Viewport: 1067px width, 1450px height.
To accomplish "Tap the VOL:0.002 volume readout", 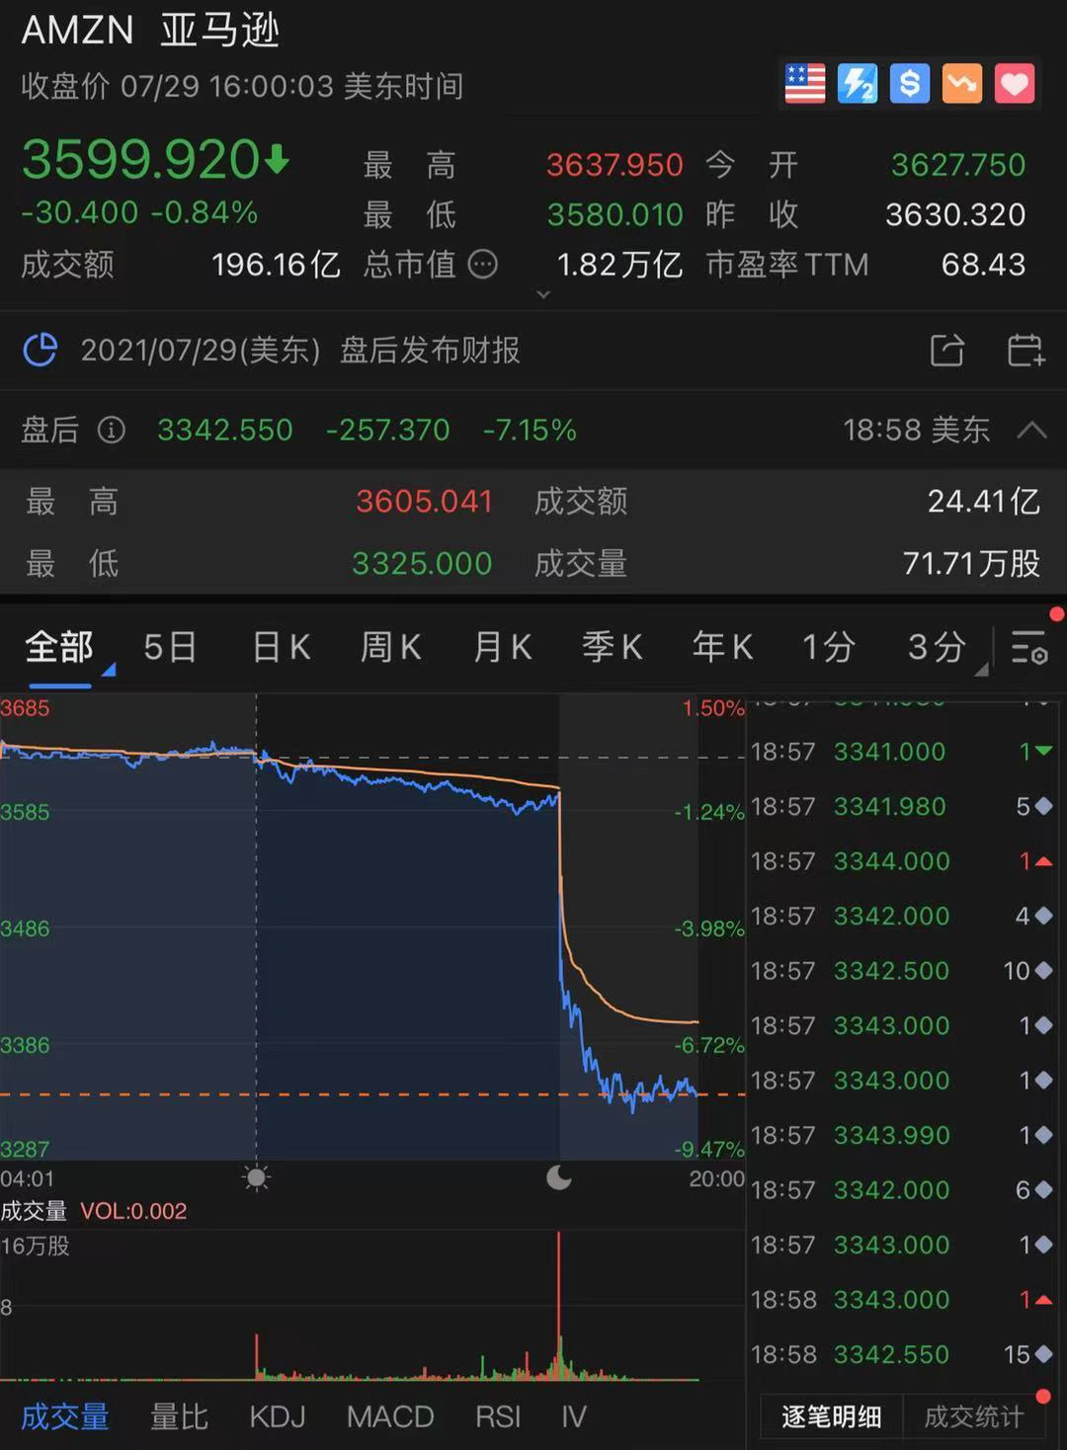I will click(133, 1211).
